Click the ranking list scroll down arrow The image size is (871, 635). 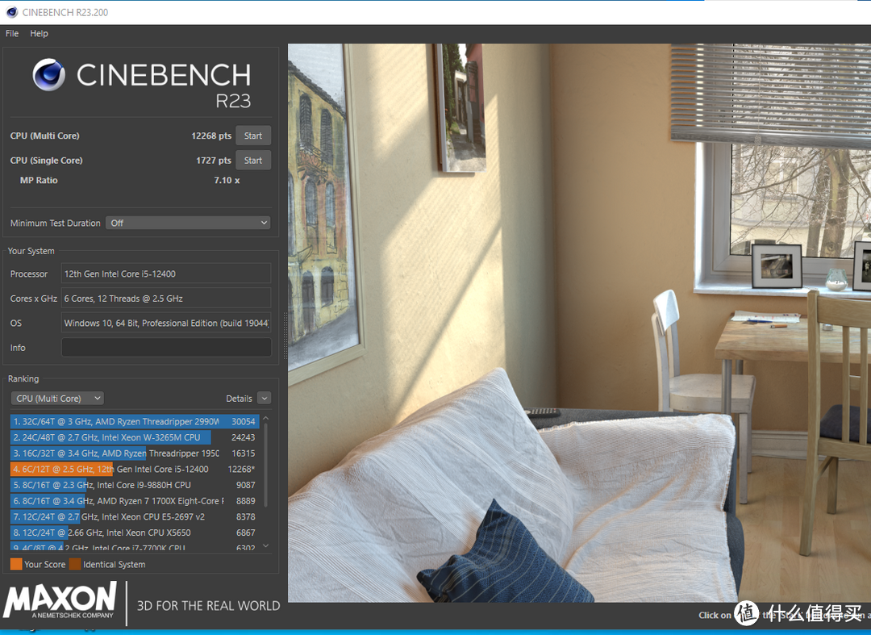point(265,546)
